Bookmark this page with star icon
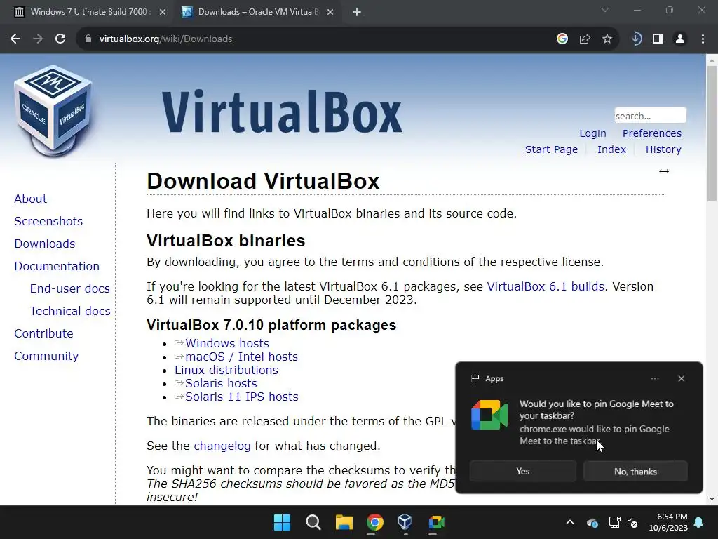This screenshot has height=539, width=718. pos(607,39)
